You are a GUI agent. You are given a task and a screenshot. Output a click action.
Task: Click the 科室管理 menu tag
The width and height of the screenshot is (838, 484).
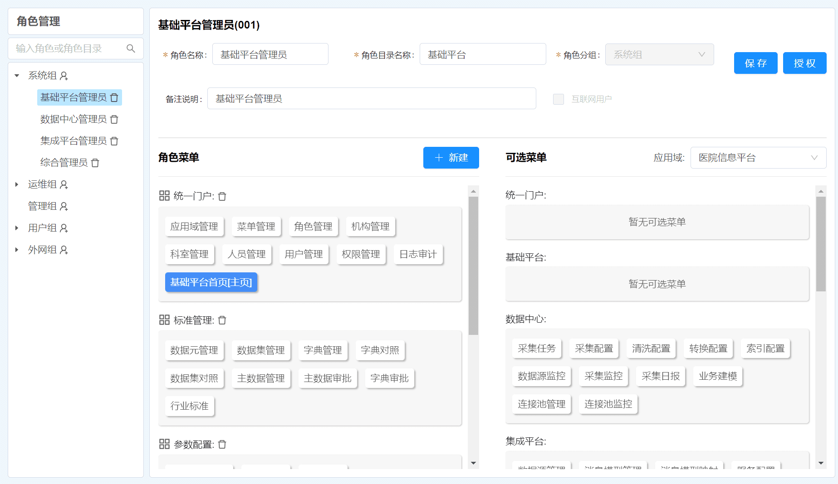point(189,254)
